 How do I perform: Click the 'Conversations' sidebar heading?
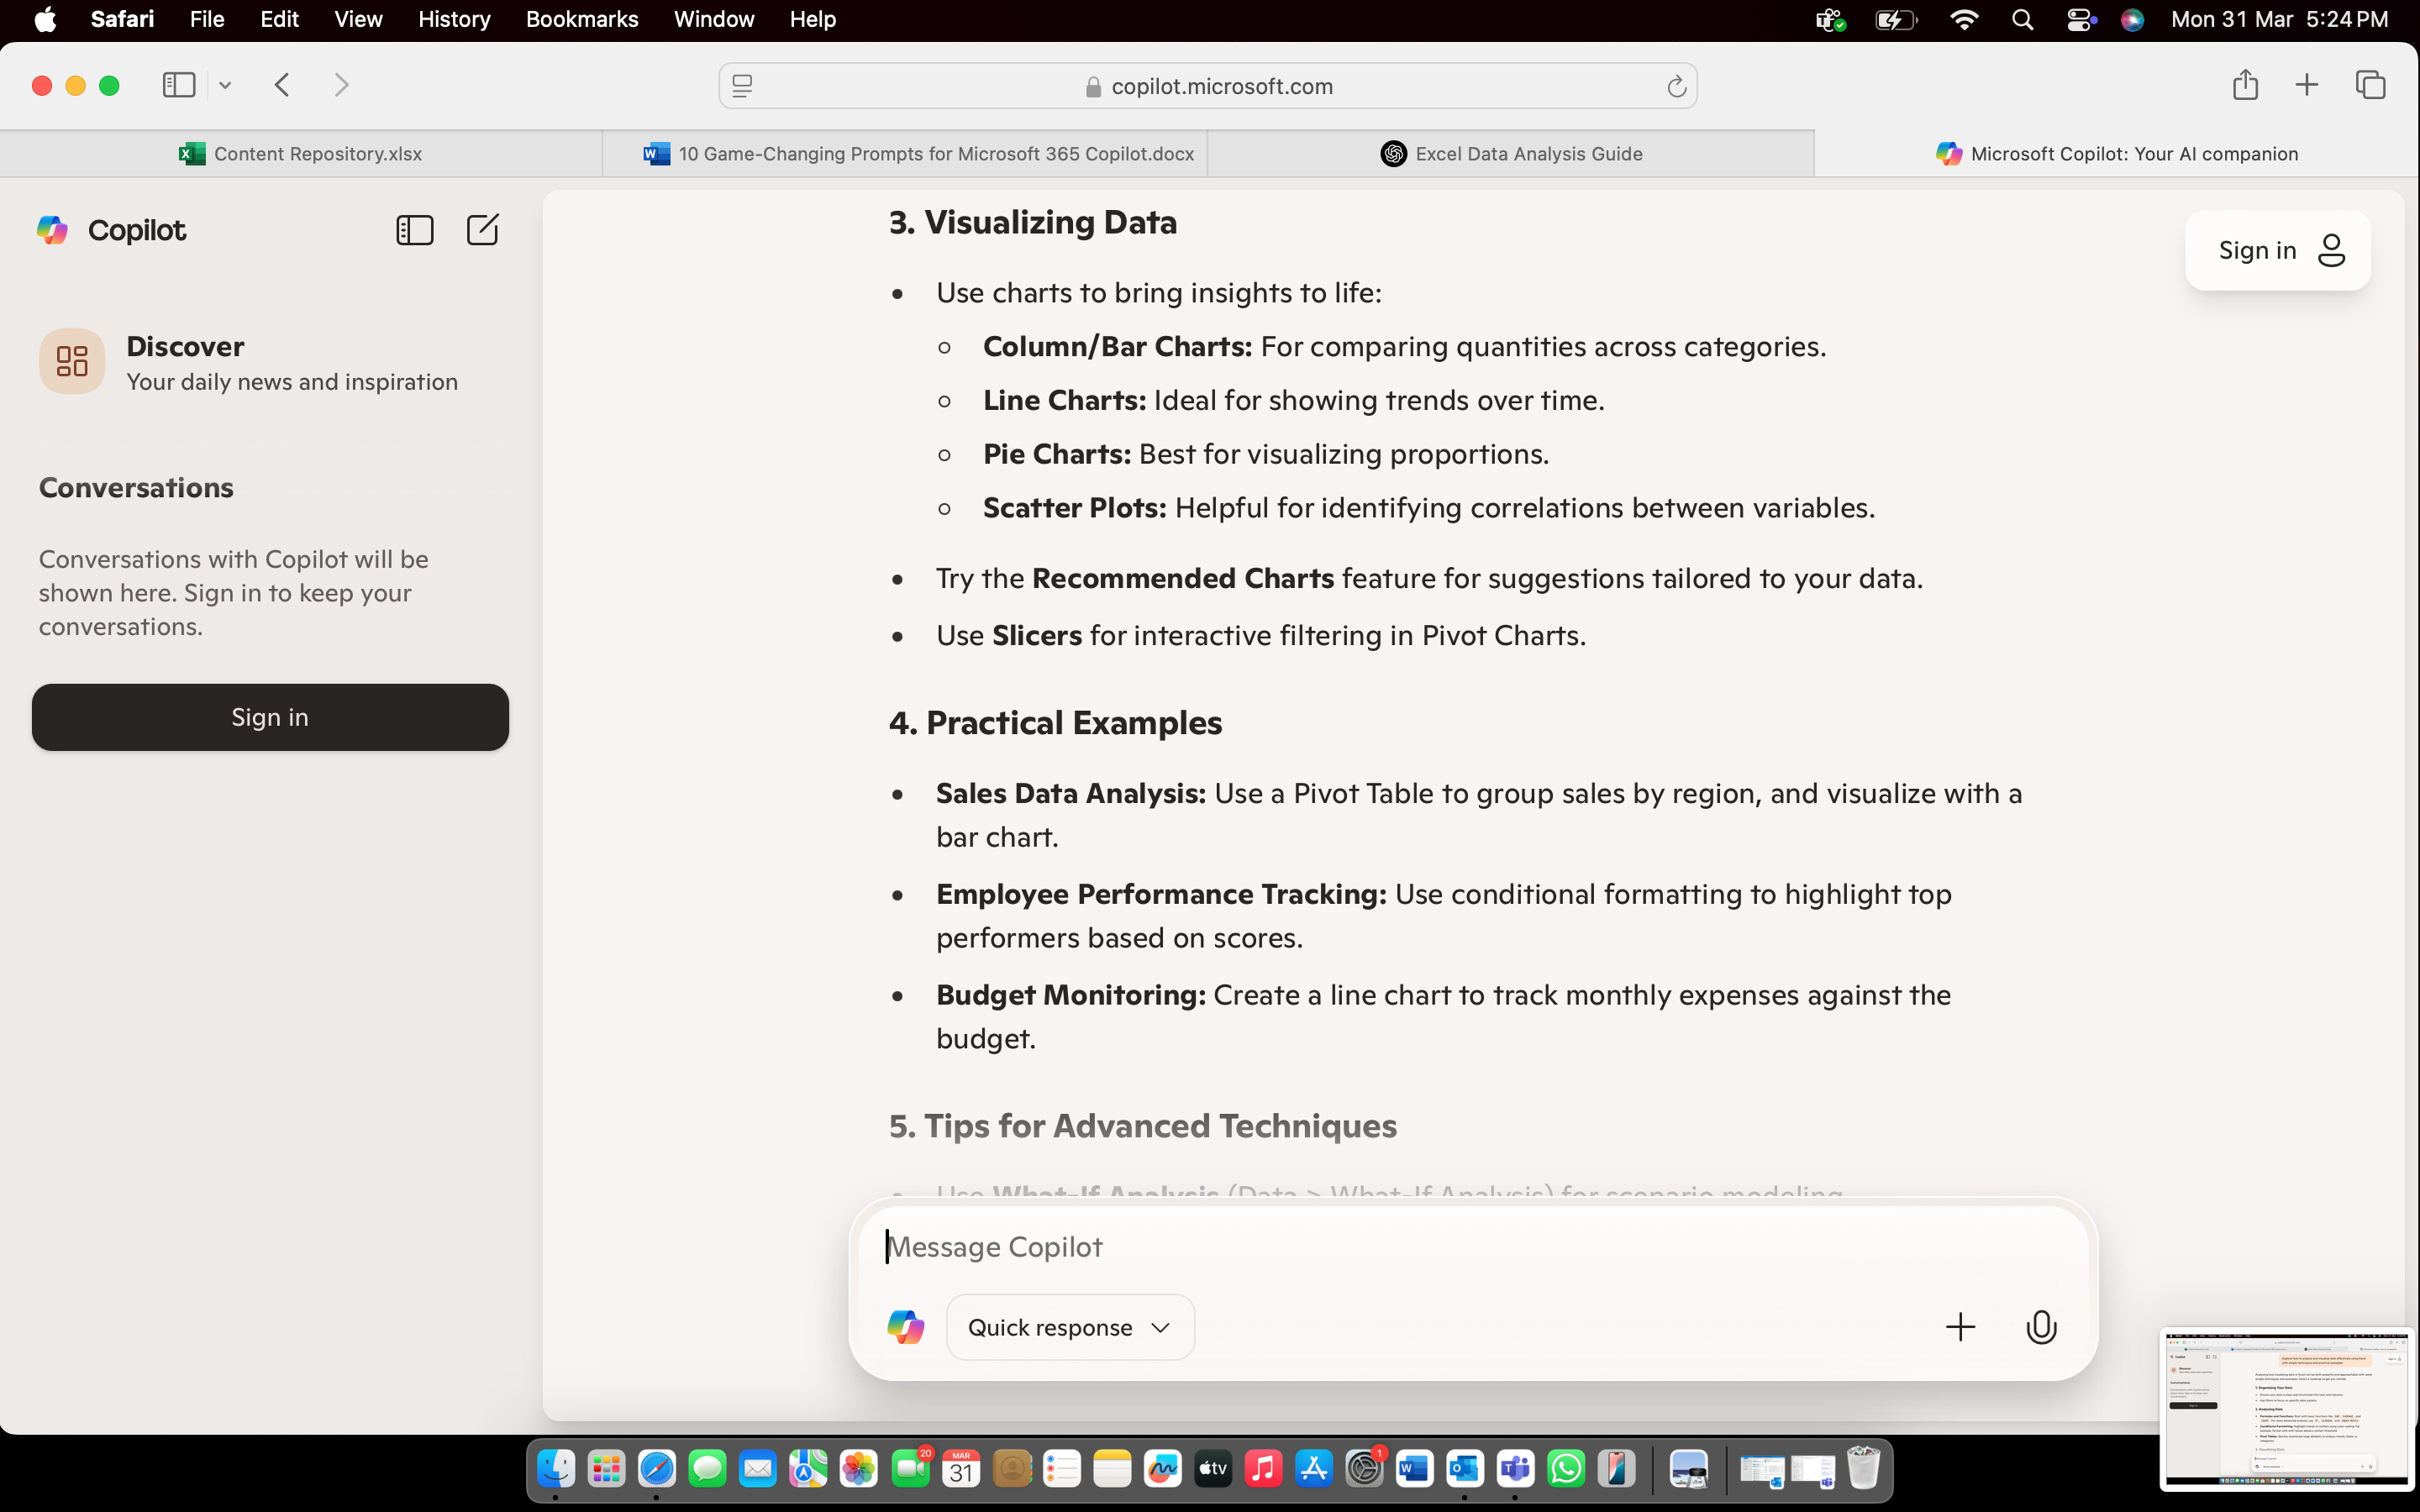(136, 488)
